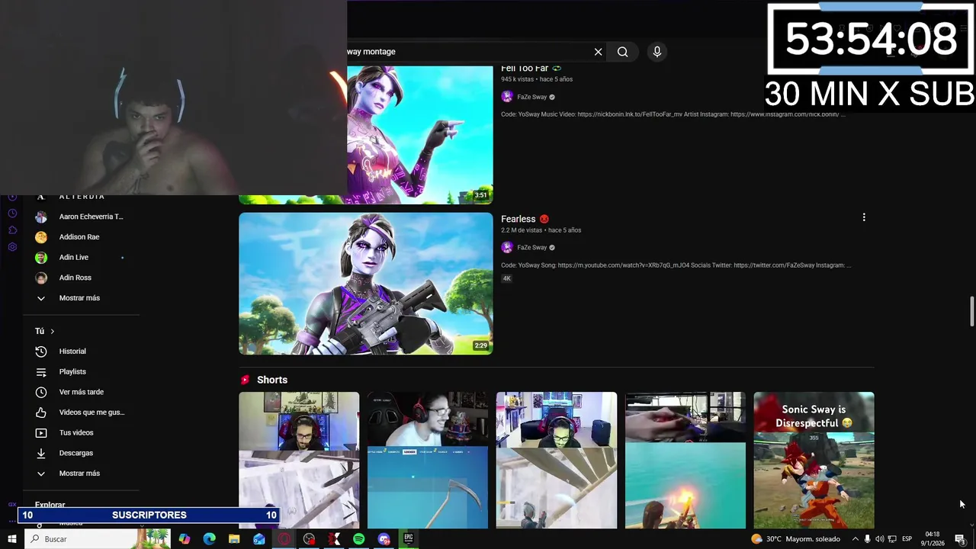
Task: Open Adin Ross subscription channel
Action: [81, 278]
